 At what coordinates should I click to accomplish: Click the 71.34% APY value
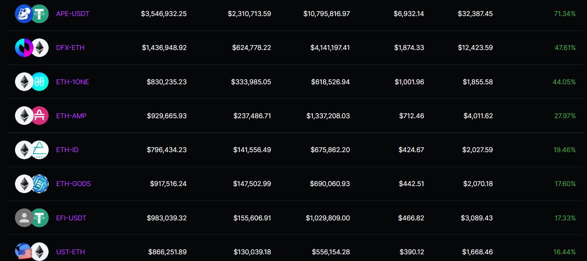565,14
